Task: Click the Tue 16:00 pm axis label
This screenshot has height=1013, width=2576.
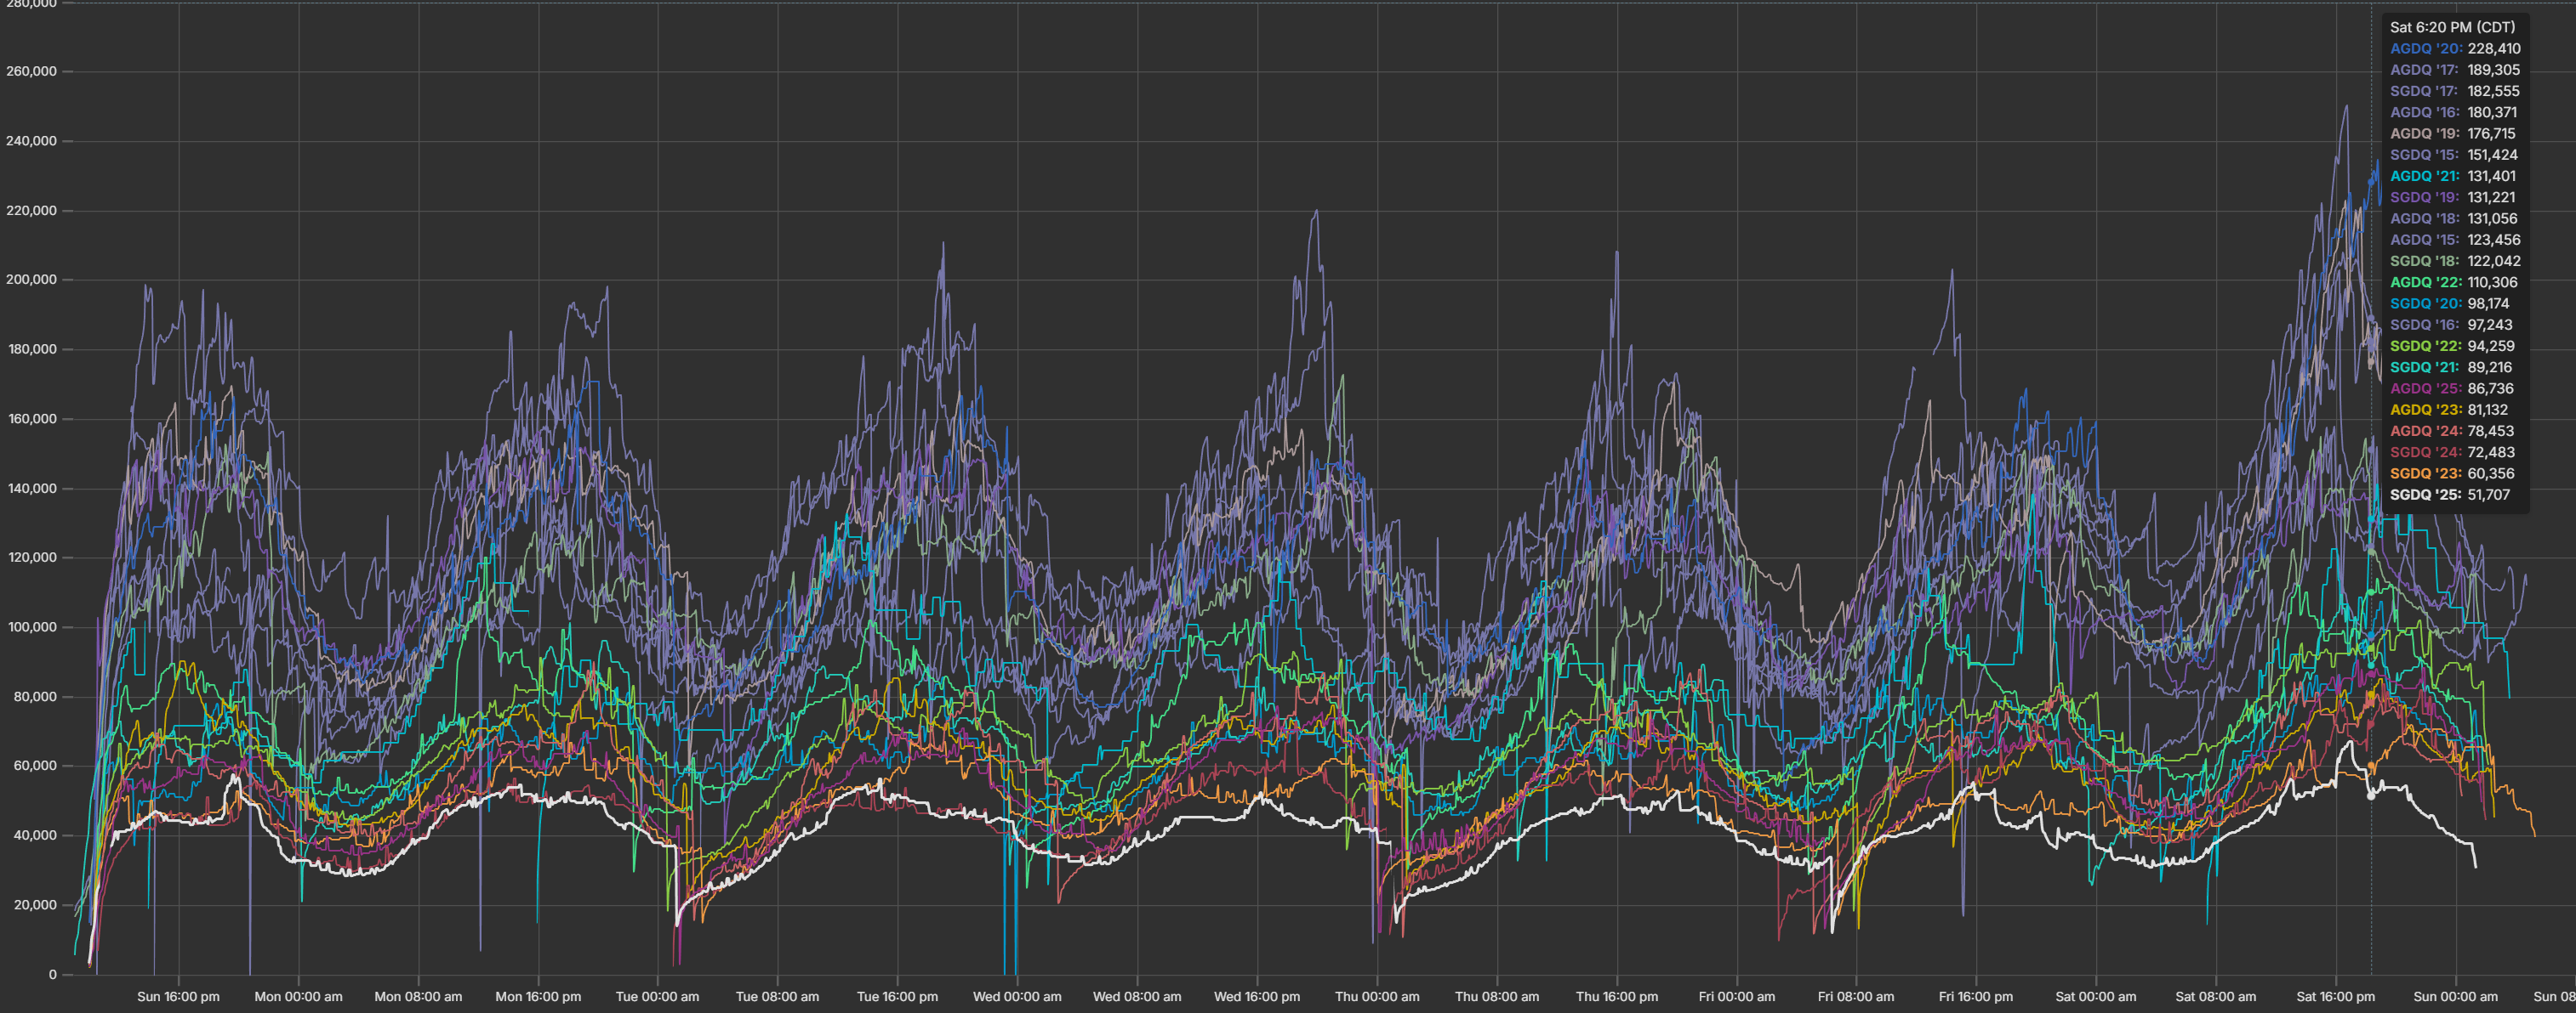Action: (x=897, y=996)
